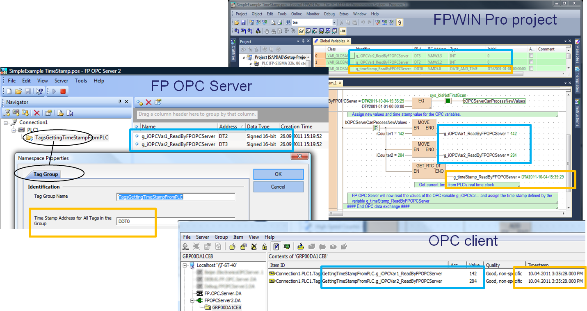The image size is (587, 311).
Task: Pin the Navigator panel
Action: 120,102
